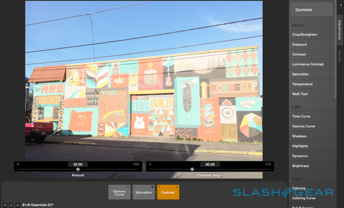Open the B+W Essentials 01 preset dropdown arrow
The image size is (344, 208).
coord(5,205)
